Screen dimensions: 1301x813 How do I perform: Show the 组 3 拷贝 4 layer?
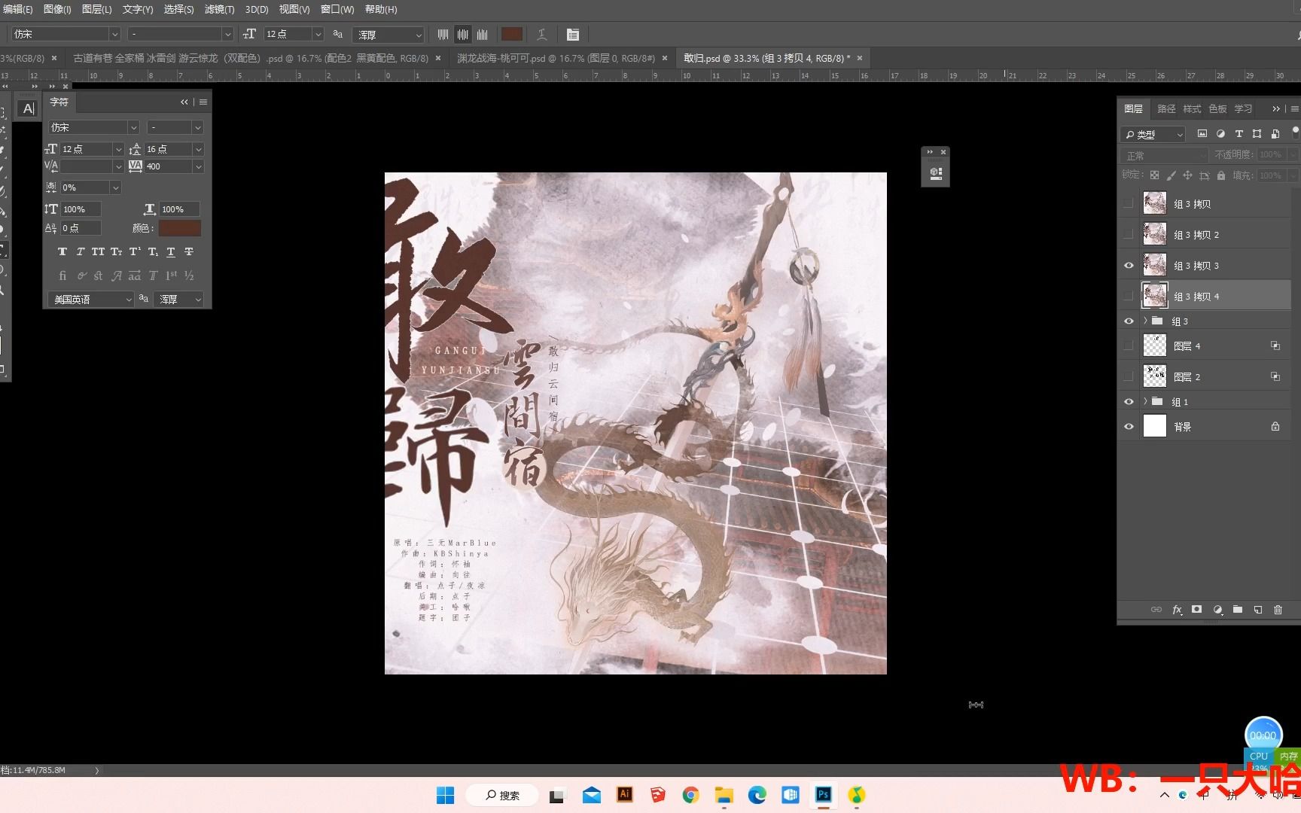[x=1129, y=297]
